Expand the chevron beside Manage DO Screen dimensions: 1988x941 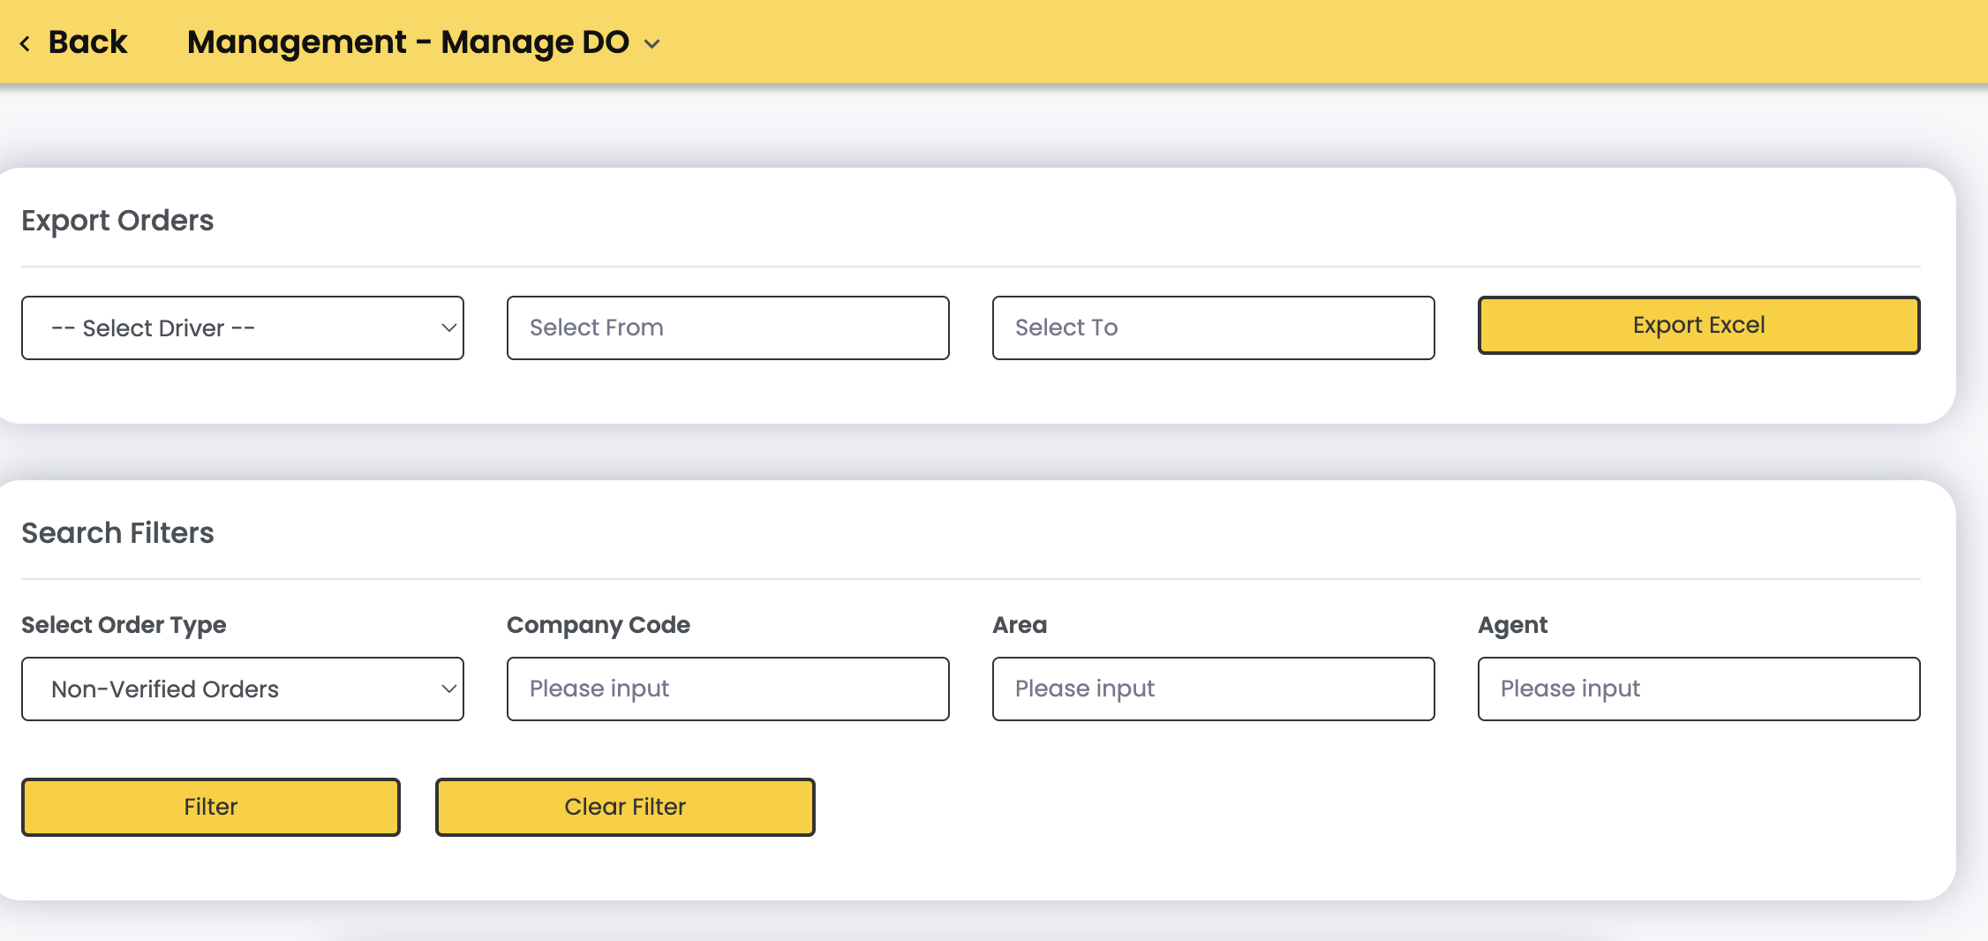[x=652, y=44]
